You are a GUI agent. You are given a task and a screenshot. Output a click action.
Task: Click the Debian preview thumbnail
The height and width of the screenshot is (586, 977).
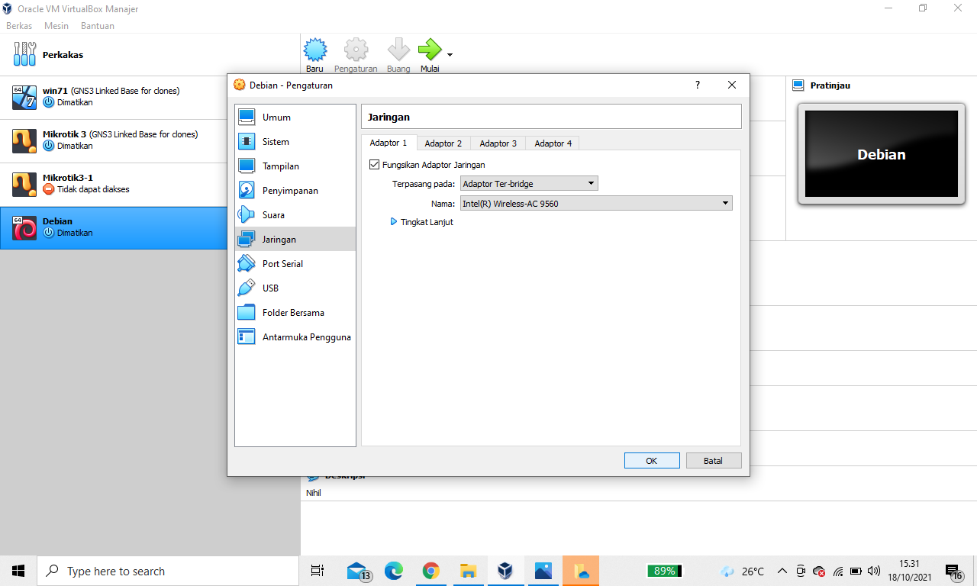click(x=882, y=153)
